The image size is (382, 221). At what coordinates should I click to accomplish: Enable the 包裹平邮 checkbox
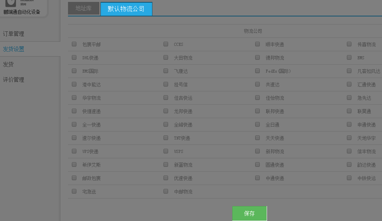[74, 44]
